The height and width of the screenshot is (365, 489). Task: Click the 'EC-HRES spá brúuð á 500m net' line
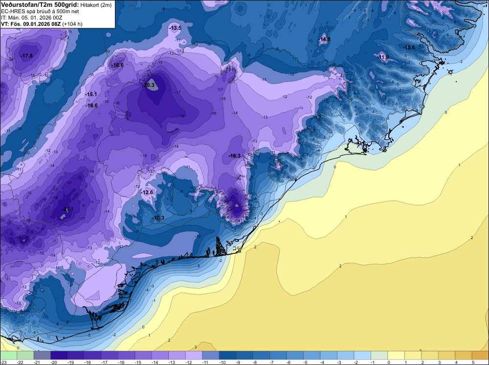click(40, 11)
